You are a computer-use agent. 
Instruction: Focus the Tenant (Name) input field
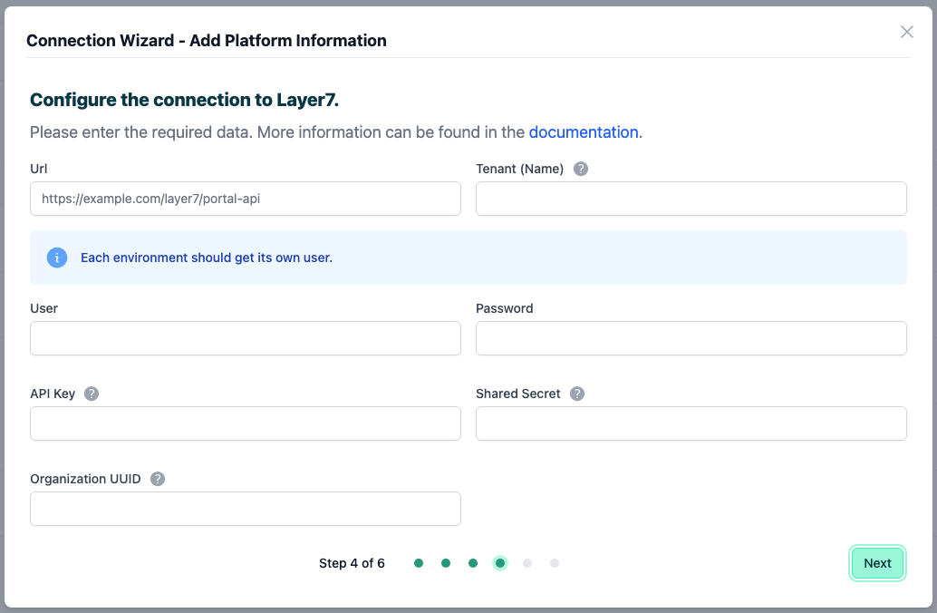(691, 199)
